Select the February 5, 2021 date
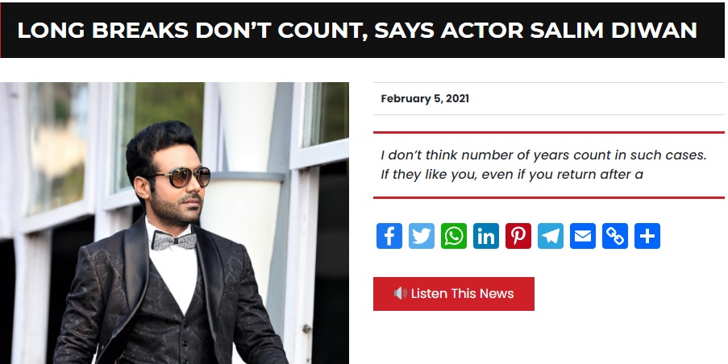Viewport: 728px width, 364px height. pyautogui.click(x=425, y=98)
